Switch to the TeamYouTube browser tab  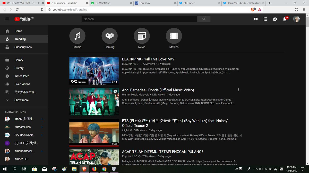click(244, 3)
